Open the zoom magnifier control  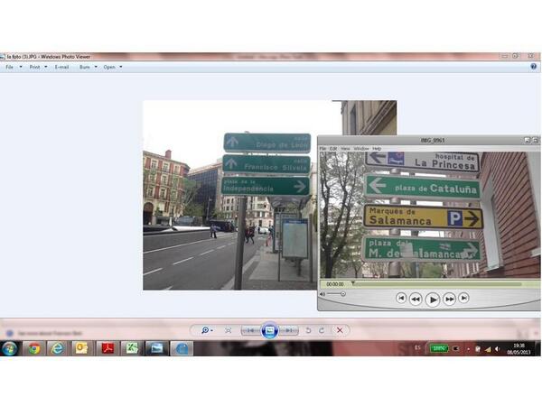(x=206, y=330)
